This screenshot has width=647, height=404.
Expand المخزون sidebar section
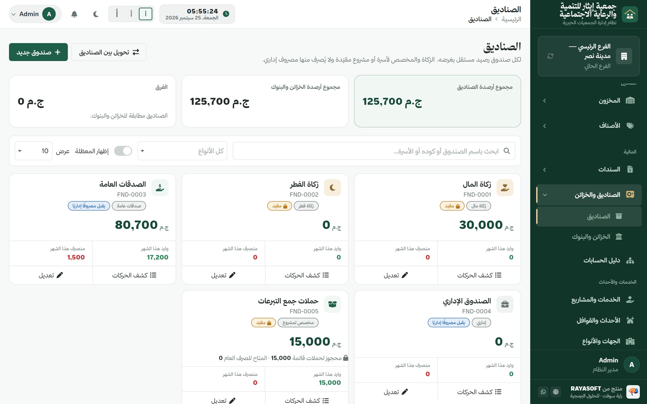click(589, 101)
